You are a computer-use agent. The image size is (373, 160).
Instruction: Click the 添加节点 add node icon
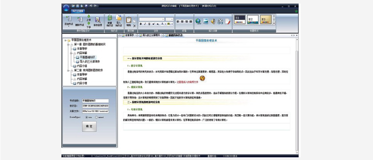click(x=68, y=19)
